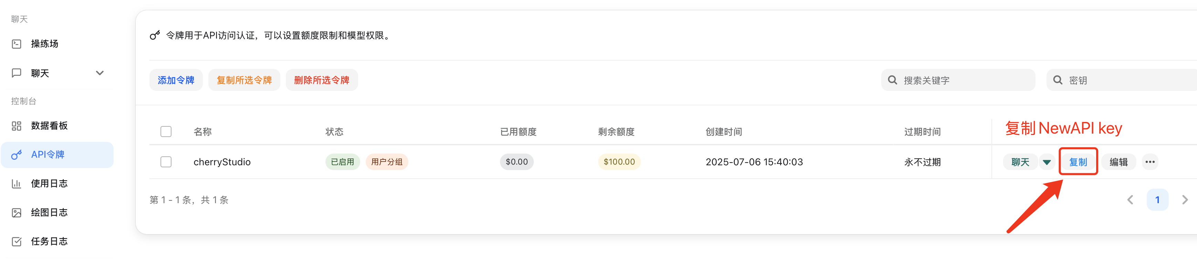The height and width of the screenshot is (261, 1197).
Task: Open more actions via the ellipsis icon
Action: 1151,161
